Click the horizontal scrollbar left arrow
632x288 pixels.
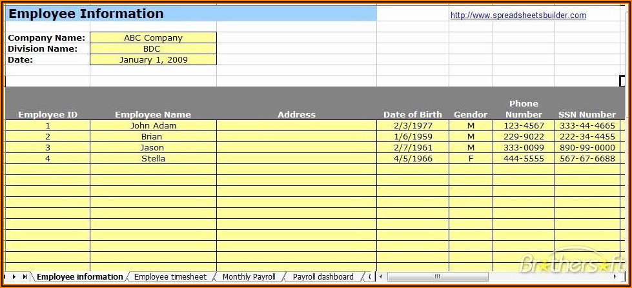point(382,277)
